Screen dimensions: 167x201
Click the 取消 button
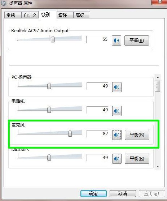tap(123, 193)
